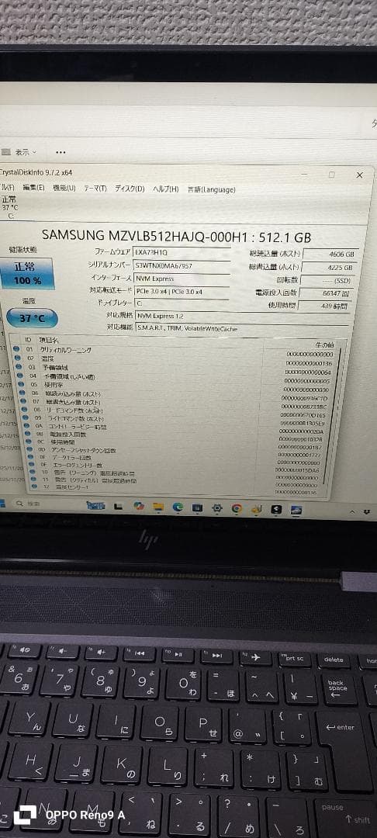
Task: Click the firmware field EXA73H1Q
Action: tap(182, 252)
